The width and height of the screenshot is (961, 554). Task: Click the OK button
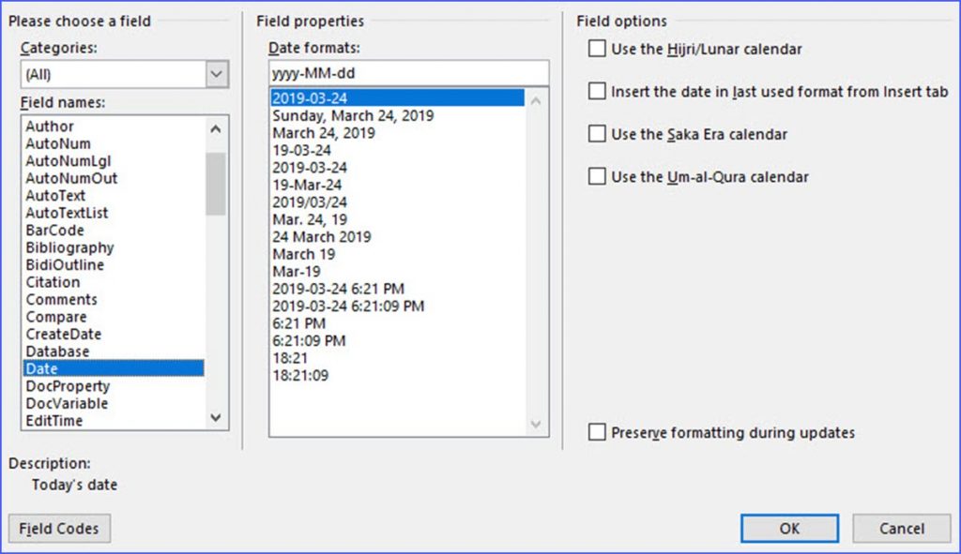click(x=788, y=528)
